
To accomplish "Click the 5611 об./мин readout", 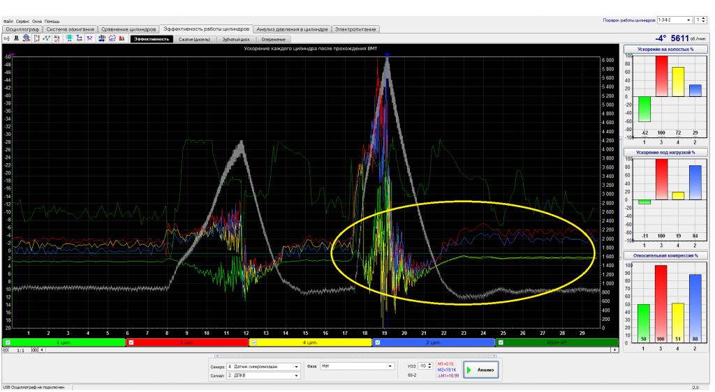I will coord(688,38).
